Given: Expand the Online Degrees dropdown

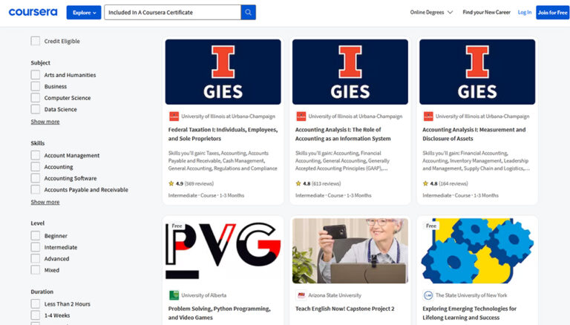Looking at the screenshot, I should click(x=431, y=13).
